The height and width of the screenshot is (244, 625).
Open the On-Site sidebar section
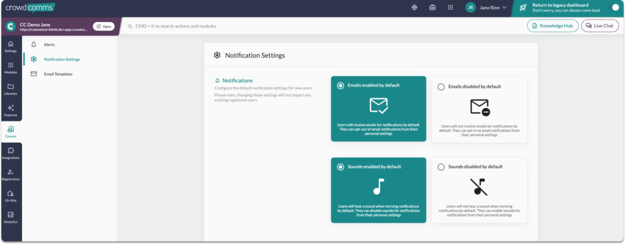coord(10,196)
